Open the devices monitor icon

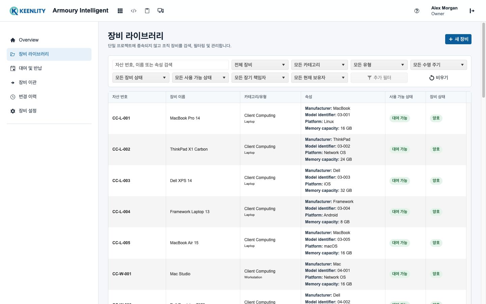161,11
